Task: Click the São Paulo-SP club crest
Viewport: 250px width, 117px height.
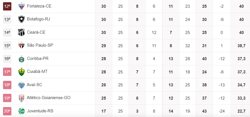Action: pyautogui.click(x=21, y=46)
